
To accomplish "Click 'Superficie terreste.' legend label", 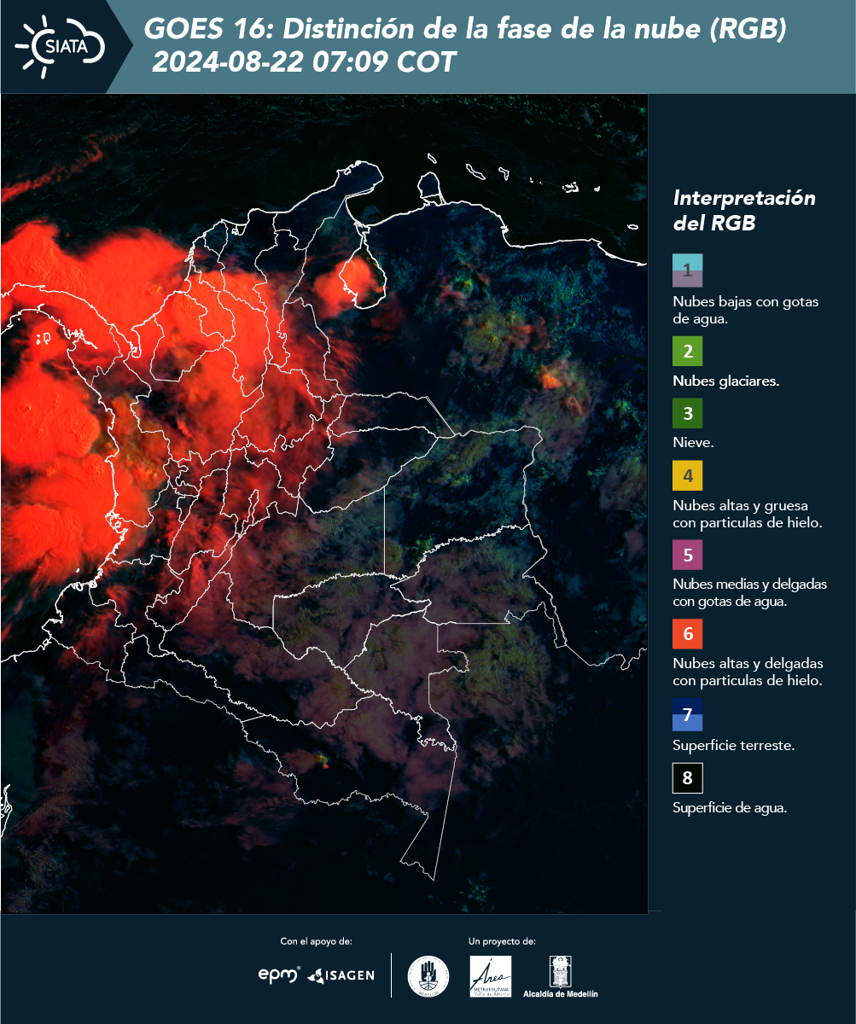I will pos(734,746).
